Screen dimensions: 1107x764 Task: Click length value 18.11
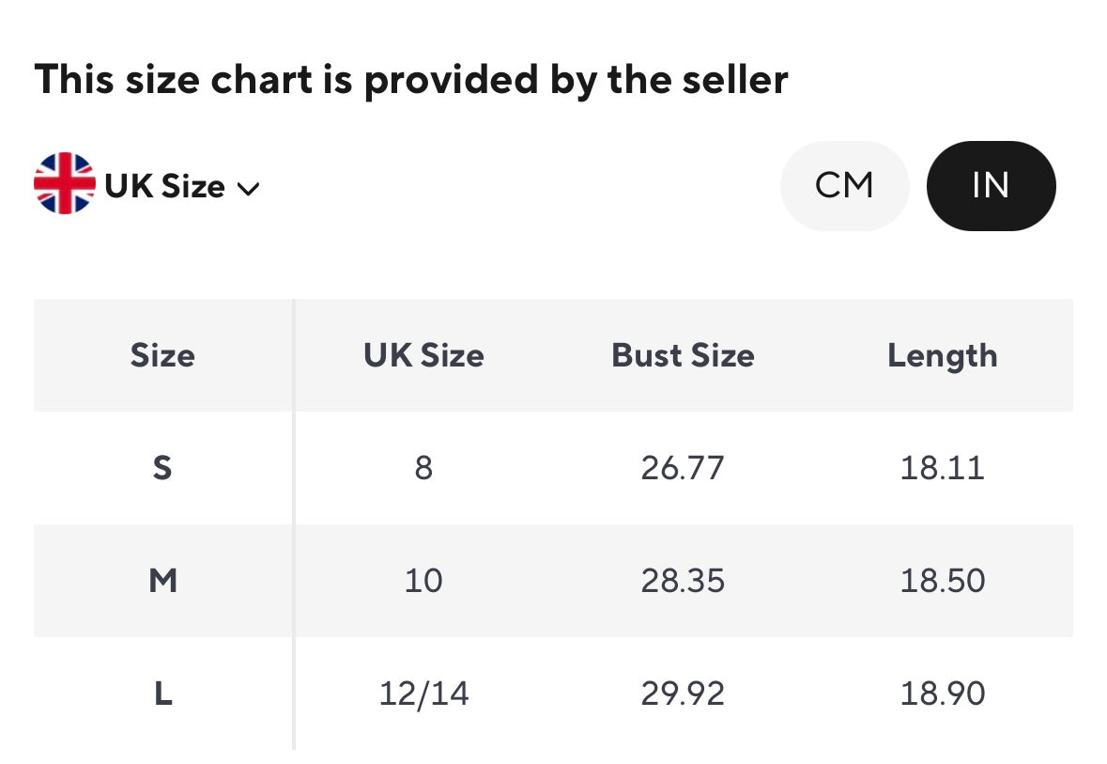pyautogui.click(x=942, y=467)
